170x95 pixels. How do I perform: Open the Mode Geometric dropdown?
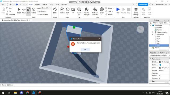(x=46, y=8)
